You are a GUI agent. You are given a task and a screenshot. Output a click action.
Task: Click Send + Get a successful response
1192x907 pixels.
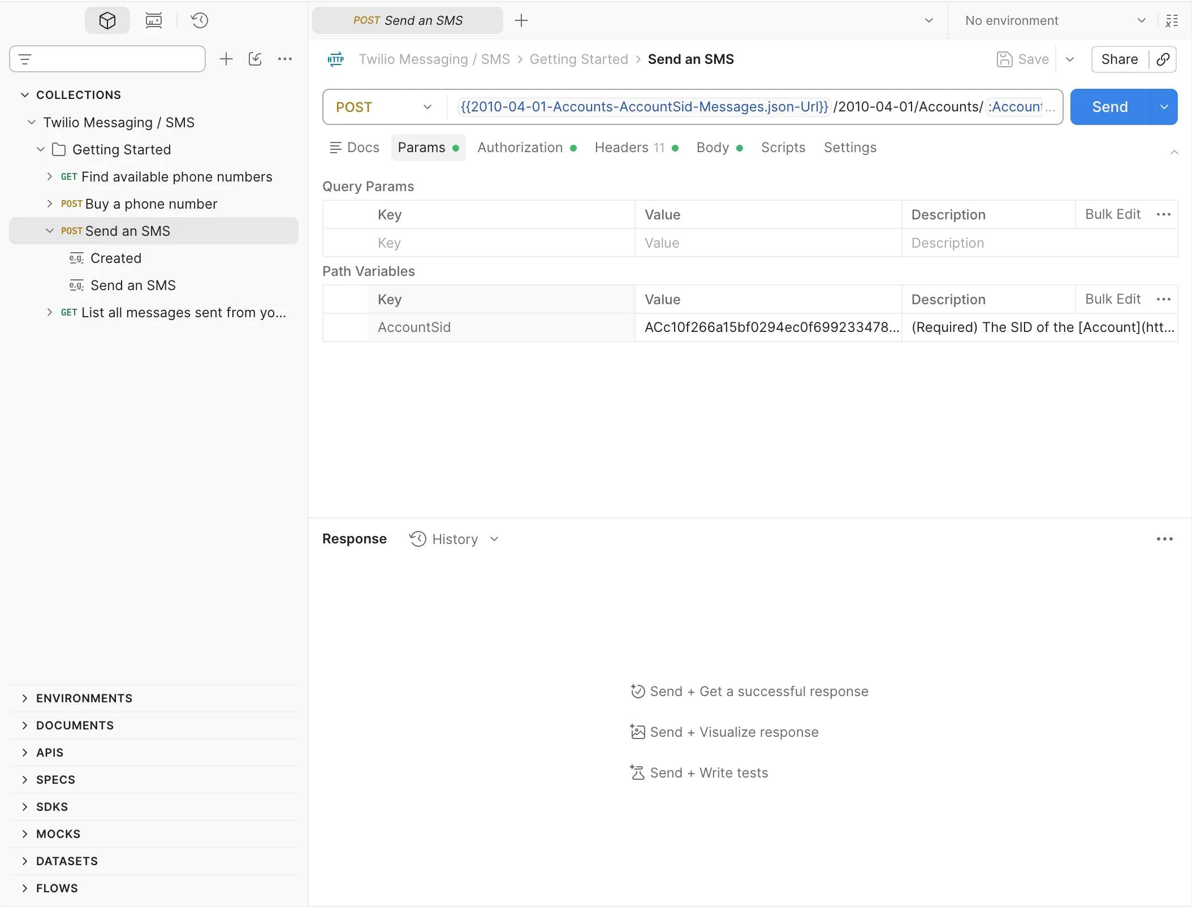(749, 692)
